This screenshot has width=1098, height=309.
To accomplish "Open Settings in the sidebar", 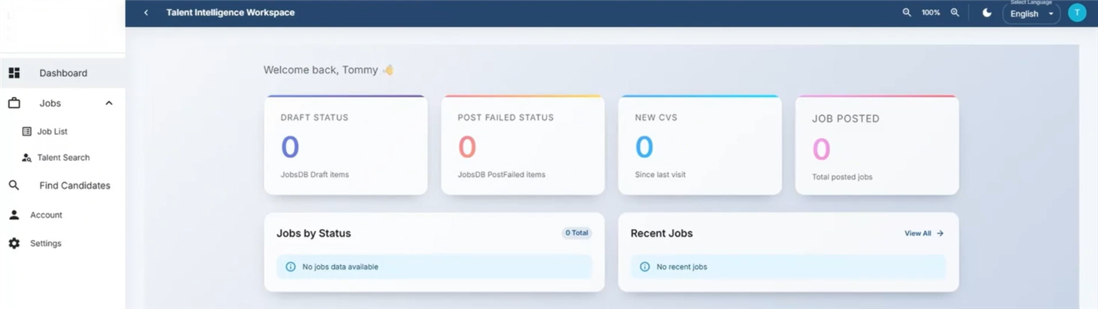I will point(45,243).
